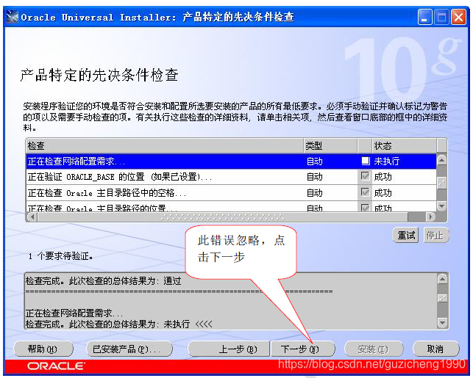Click details text 检查完成。此次检查的总体结果为: 通过
Viewport: 473px width, 378px height.
point(104,281)
